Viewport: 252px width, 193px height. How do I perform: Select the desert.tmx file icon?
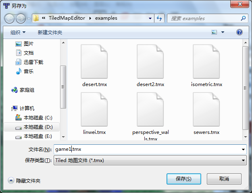94,62
